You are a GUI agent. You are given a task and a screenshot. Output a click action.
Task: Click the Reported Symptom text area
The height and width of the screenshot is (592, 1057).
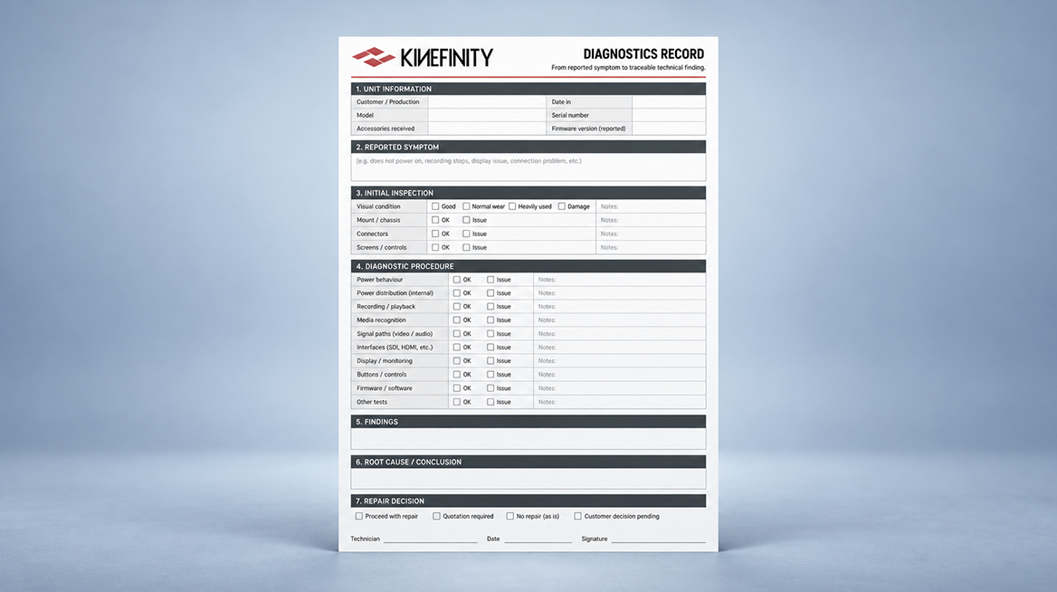tap(528, 167)
